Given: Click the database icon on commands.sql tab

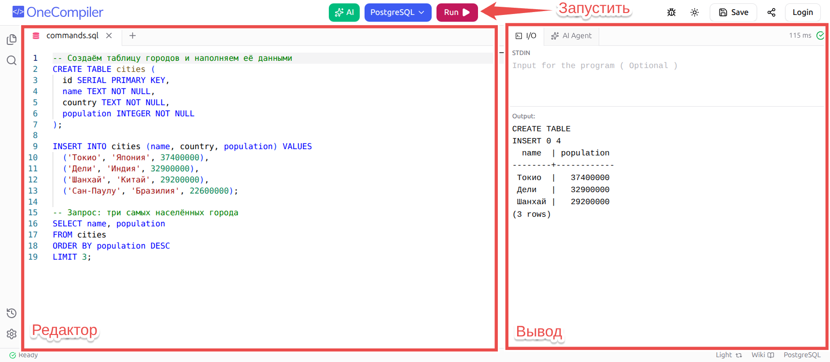Looking at the screenshot, I should tap(36, 36).
